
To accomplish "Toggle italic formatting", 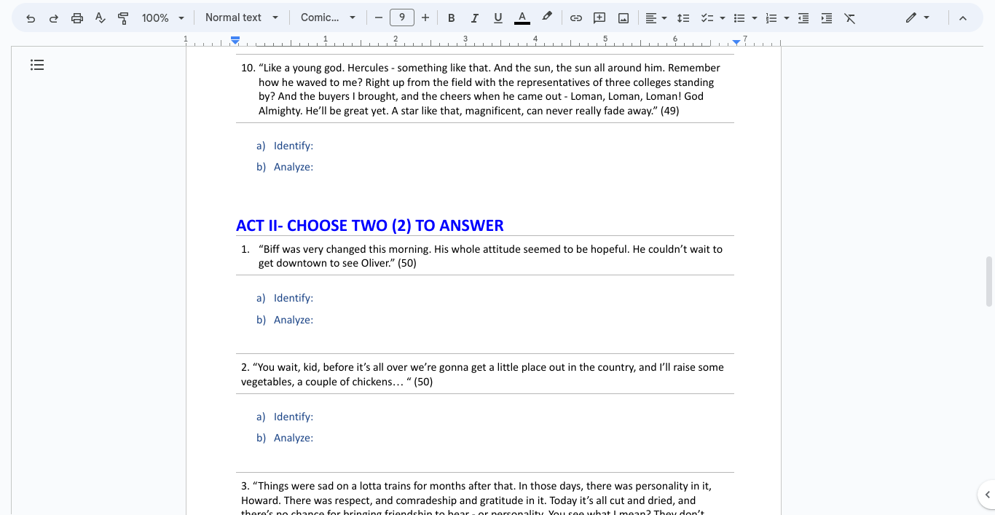I will [x=475, y=18].
